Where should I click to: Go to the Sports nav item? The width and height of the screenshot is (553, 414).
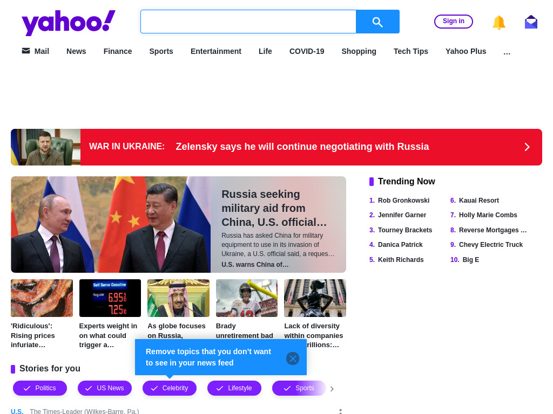161,51
